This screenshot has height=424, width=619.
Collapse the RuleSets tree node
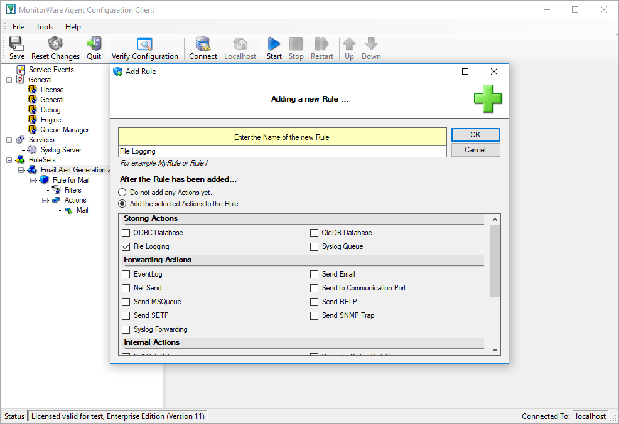[x=9, y=160]
